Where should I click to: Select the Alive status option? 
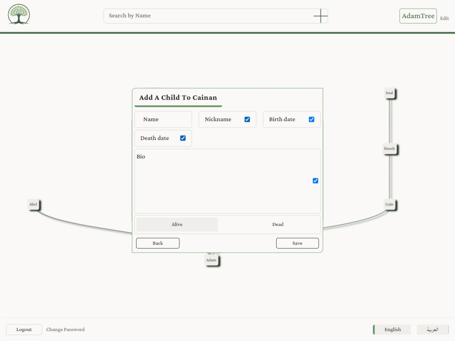click(x=177, y=225)
